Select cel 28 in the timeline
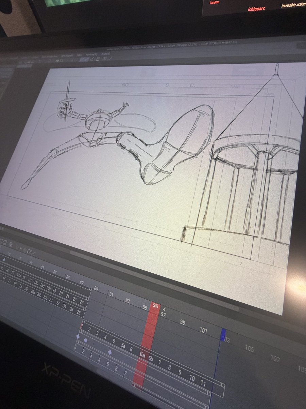 (x=79, y=313)
